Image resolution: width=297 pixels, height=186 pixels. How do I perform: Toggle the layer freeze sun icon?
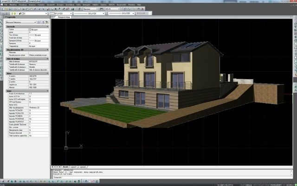click(14, 13)
